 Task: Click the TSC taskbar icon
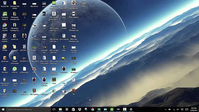click(x=118, y=109)
